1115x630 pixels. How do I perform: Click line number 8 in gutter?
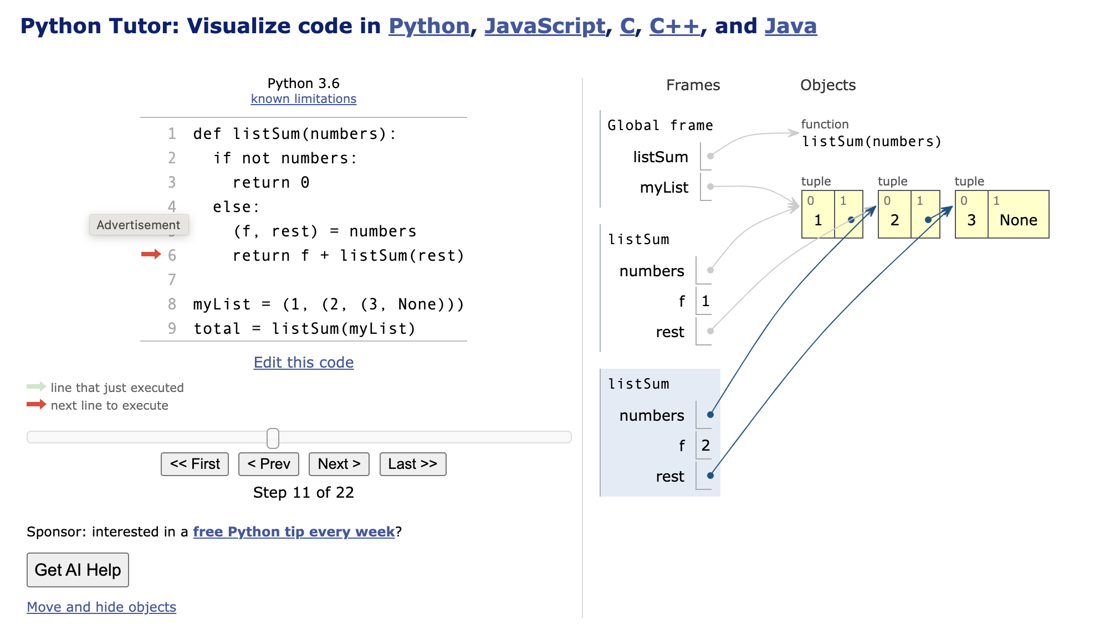point(172,304)
